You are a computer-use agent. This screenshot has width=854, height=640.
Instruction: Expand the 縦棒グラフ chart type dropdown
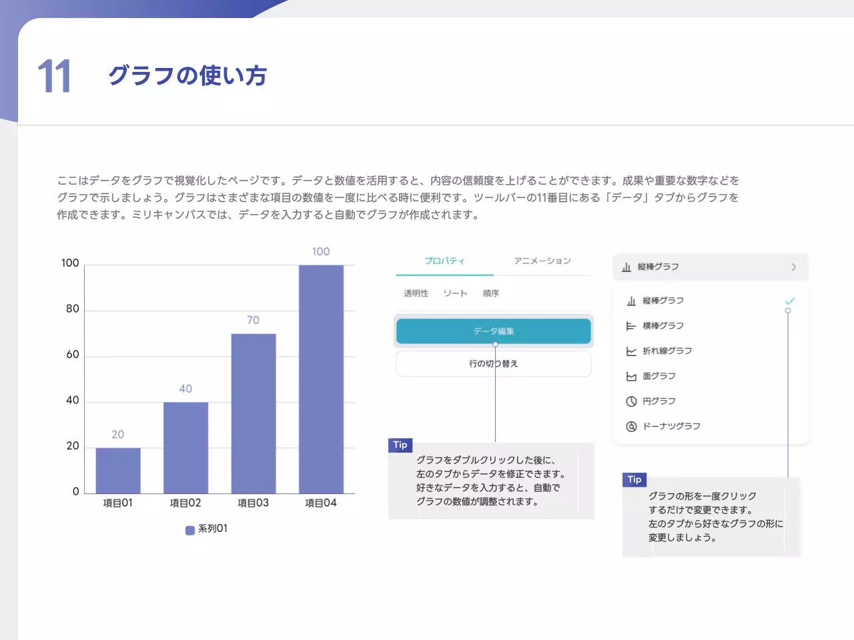[x=710, y=267]
